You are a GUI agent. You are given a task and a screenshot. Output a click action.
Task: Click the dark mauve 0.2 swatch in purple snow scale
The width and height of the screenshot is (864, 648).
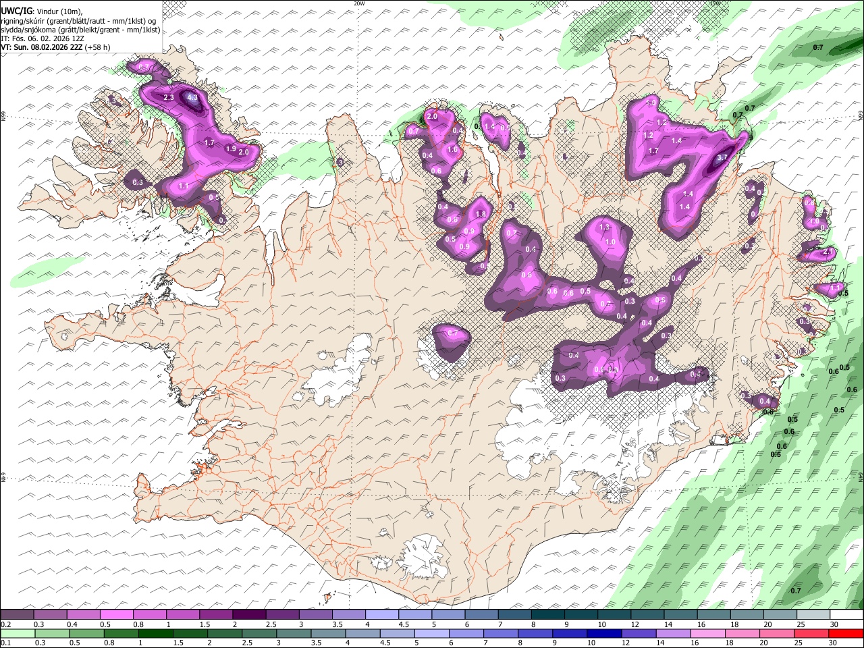pyautogui.click(x=18, y=615)
